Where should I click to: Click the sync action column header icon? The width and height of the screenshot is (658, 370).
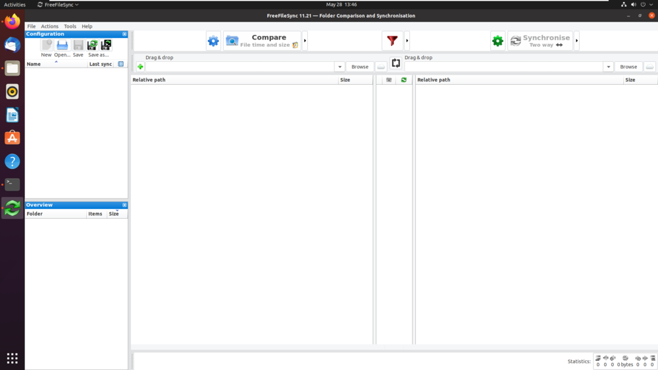coord(404,80)
